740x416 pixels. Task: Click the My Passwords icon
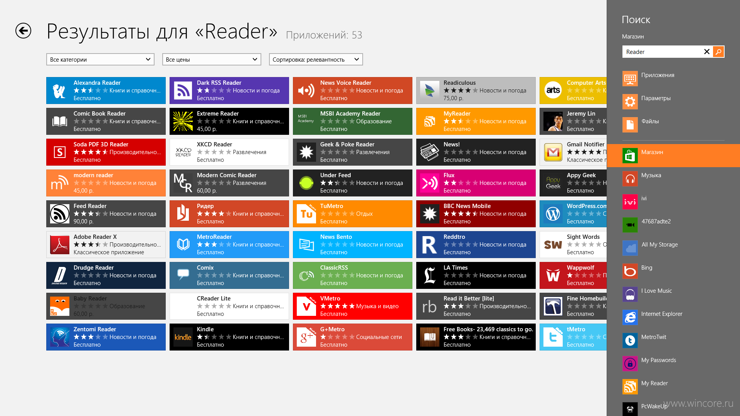(x=630, y=364)
